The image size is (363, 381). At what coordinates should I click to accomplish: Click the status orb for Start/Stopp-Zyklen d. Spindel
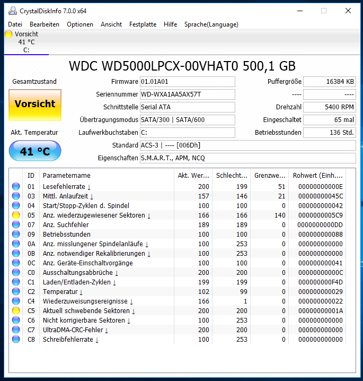coord(16,205)
